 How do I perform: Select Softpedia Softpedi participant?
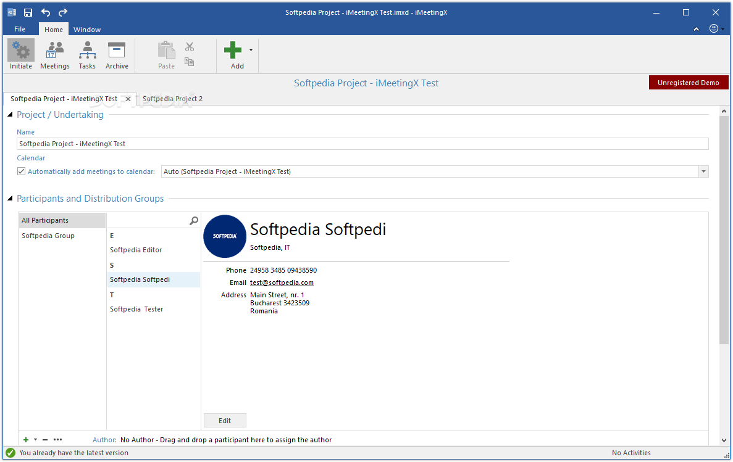(x=153, y=279)
